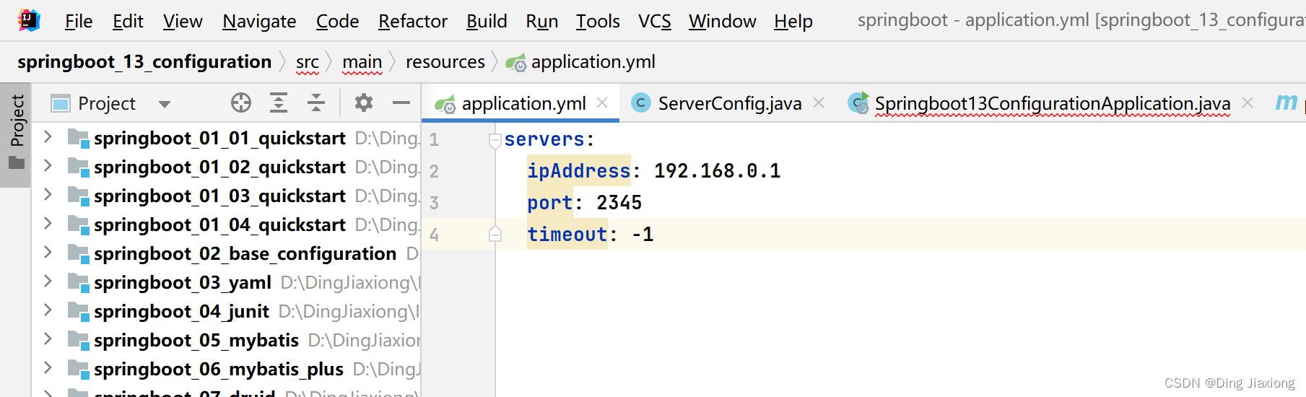
Task: Click the ipAddress key in editor
Action: pyautogui.click(x=579, y=171)
